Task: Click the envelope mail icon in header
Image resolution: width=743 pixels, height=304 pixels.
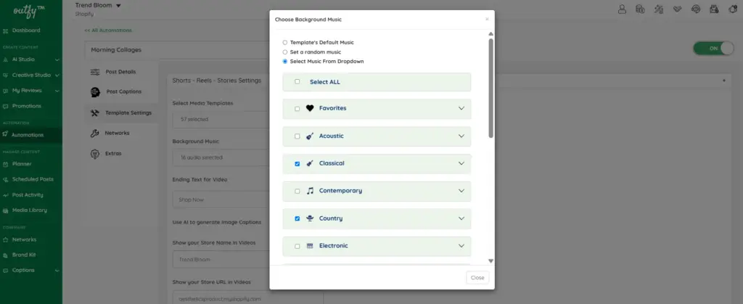Action: (x=714, y=9)
